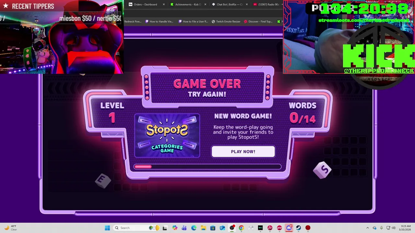Click the BotRix favicon on Chat Bot tab
The height and width of the screenshot is (233, 415).
pos(213,5)
